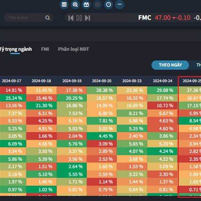The height and width of the screenshot is (201, 201).
Task: Click the 6.09 % cell
Action: pos(13,144)
